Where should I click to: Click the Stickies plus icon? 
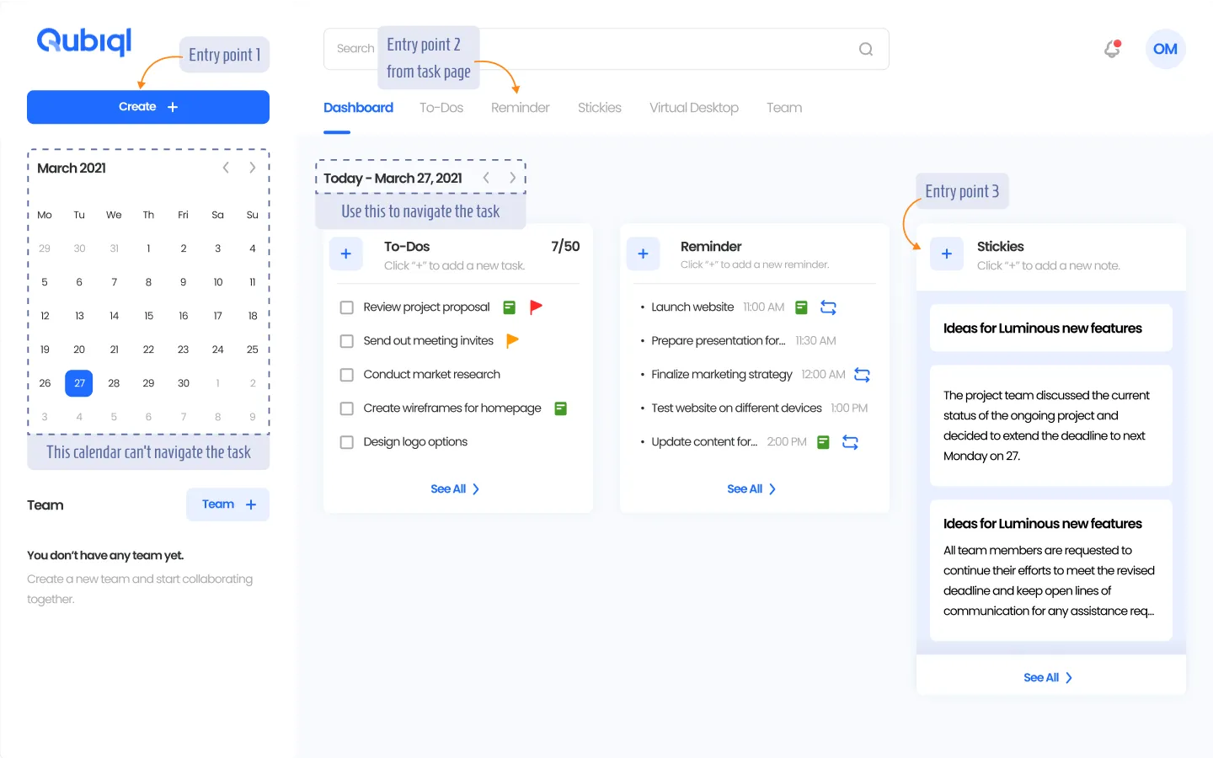click(946, 254)
